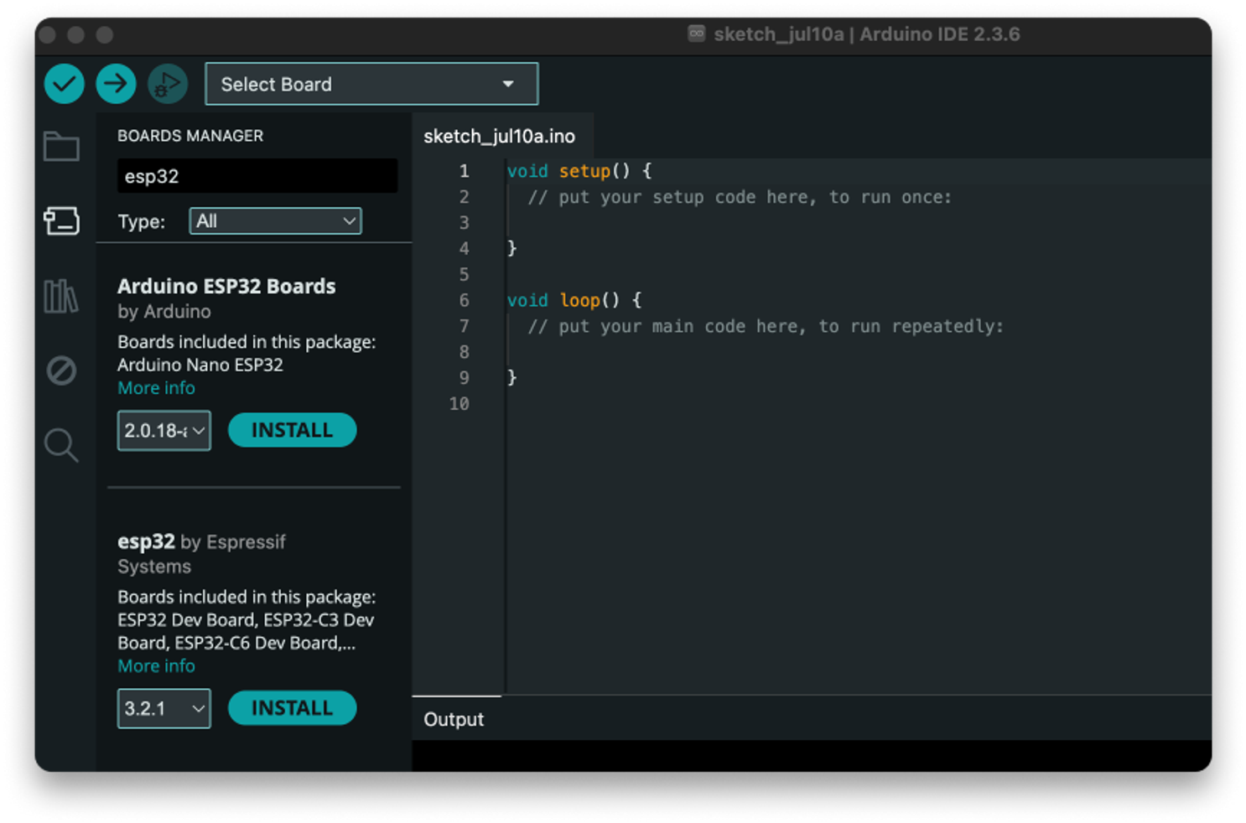Image resolution: width=1246 pixels, height=823 pixels.
Task: Click the Upload arrow button
Action: [116, 84]
